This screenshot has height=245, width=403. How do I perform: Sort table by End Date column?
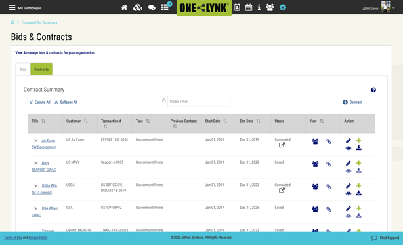point(258,121)
